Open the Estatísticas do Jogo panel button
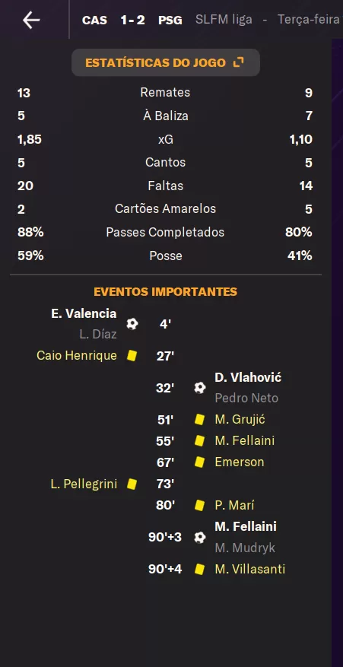343x667 pixels. coord(166,62)
